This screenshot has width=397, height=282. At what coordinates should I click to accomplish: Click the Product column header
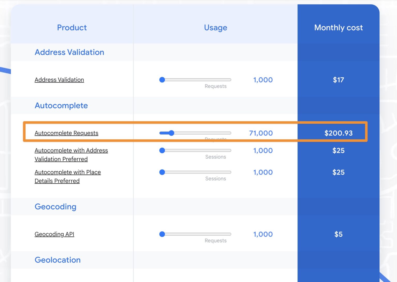coord(72,28)
